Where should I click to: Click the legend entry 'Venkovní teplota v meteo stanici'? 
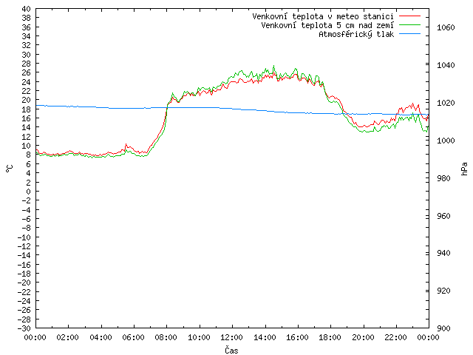click(323, 16)
